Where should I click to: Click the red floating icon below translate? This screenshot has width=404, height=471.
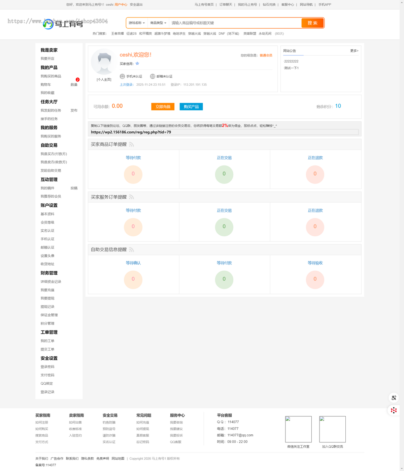394,410
